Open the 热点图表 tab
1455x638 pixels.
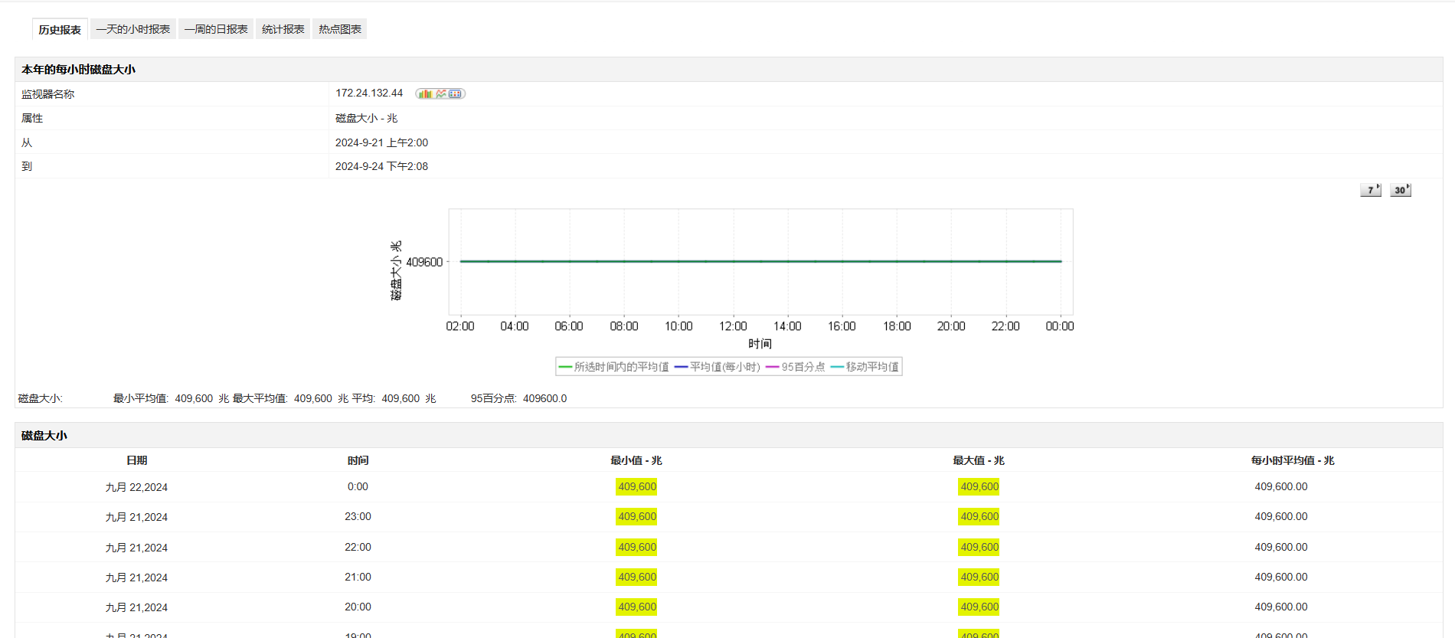(x=339, y=29)
